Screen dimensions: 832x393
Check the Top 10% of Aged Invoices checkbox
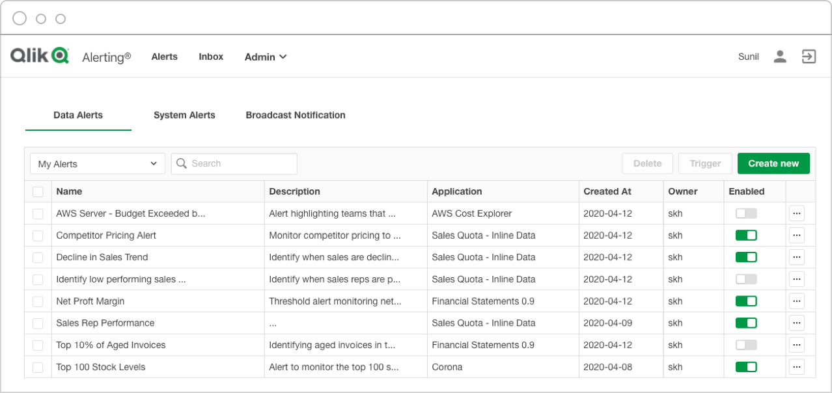[38, 345]
